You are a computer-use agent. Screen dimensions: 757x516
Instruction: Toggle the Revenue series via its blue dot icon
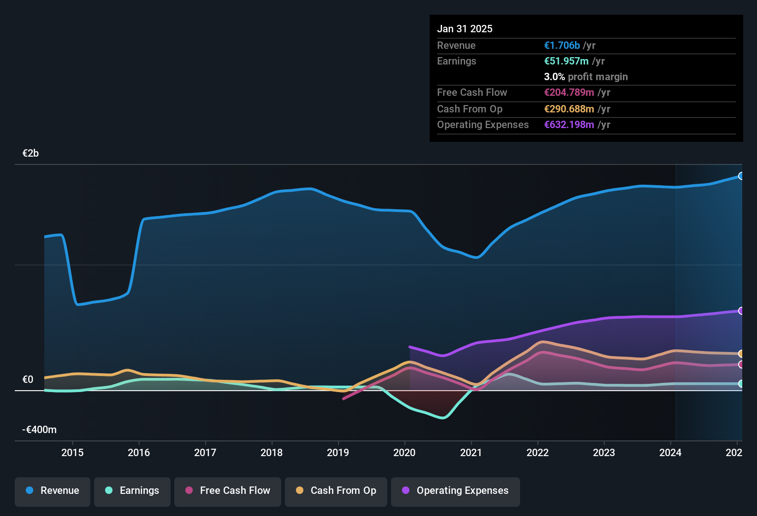pos(29,491)
